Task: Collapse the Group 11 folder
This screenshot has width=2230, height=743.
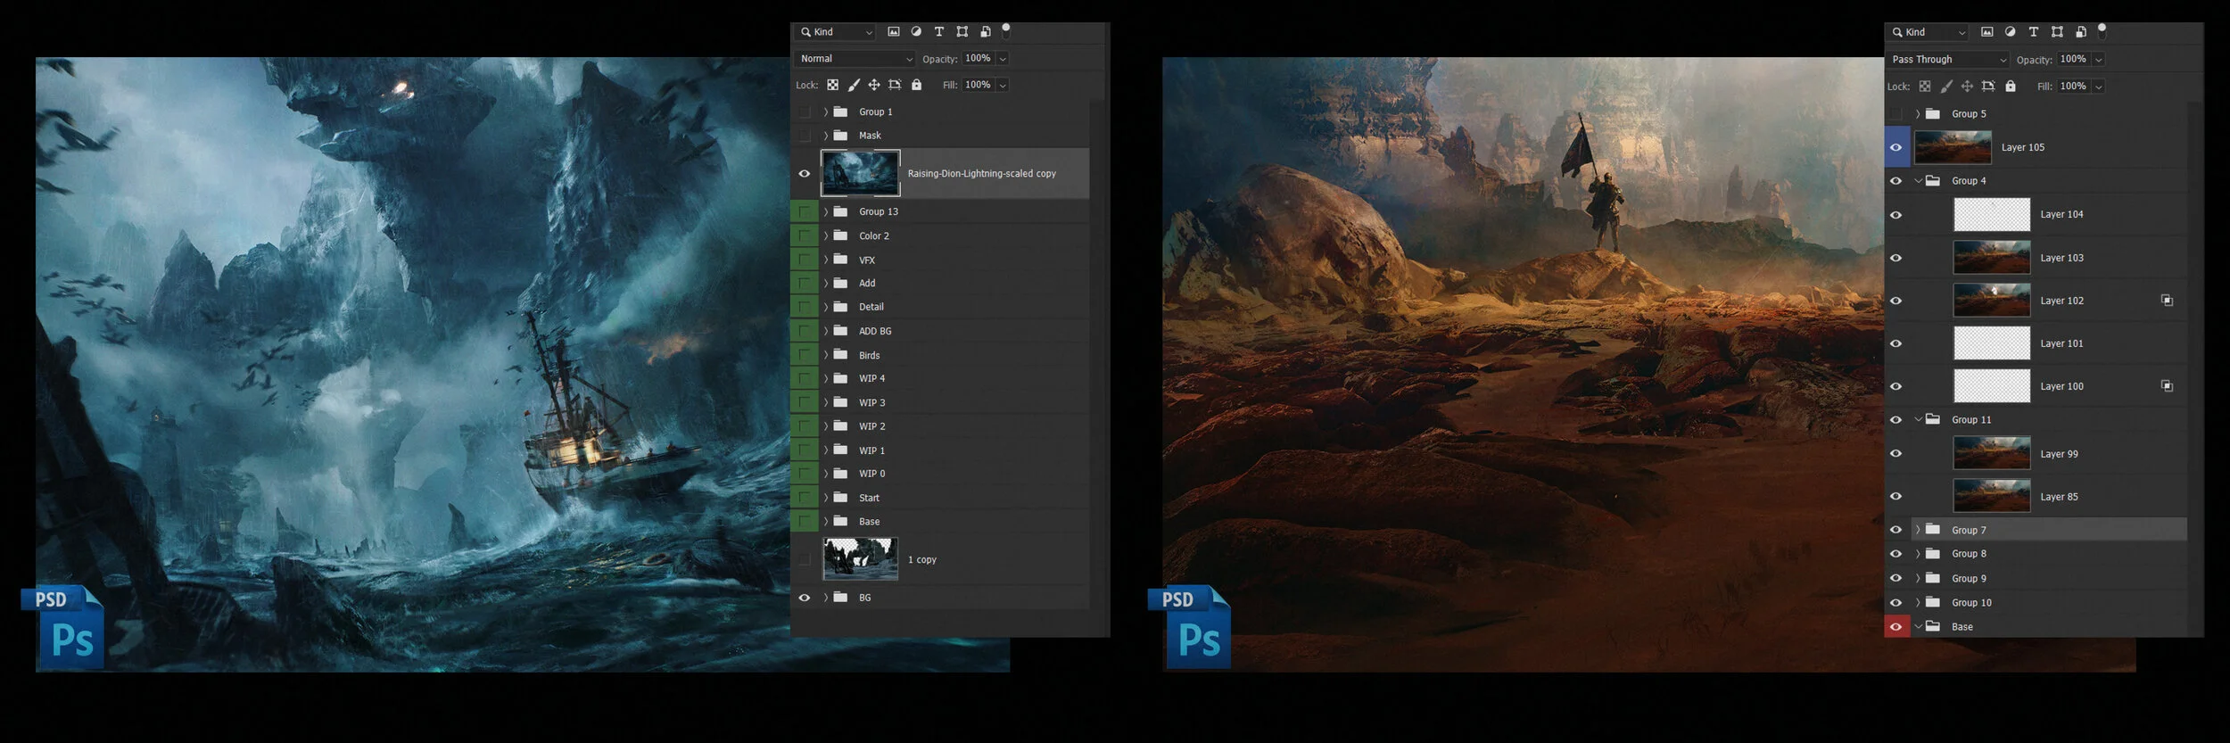Action: point(1918,419)
